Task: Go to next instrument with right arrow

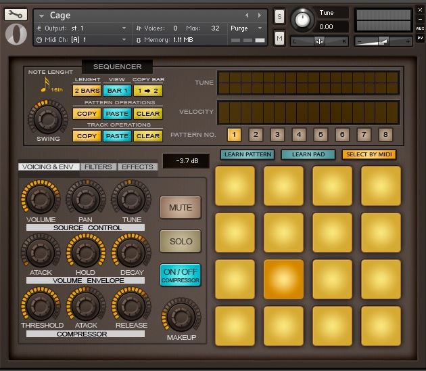Action: (x=260, y=16)
